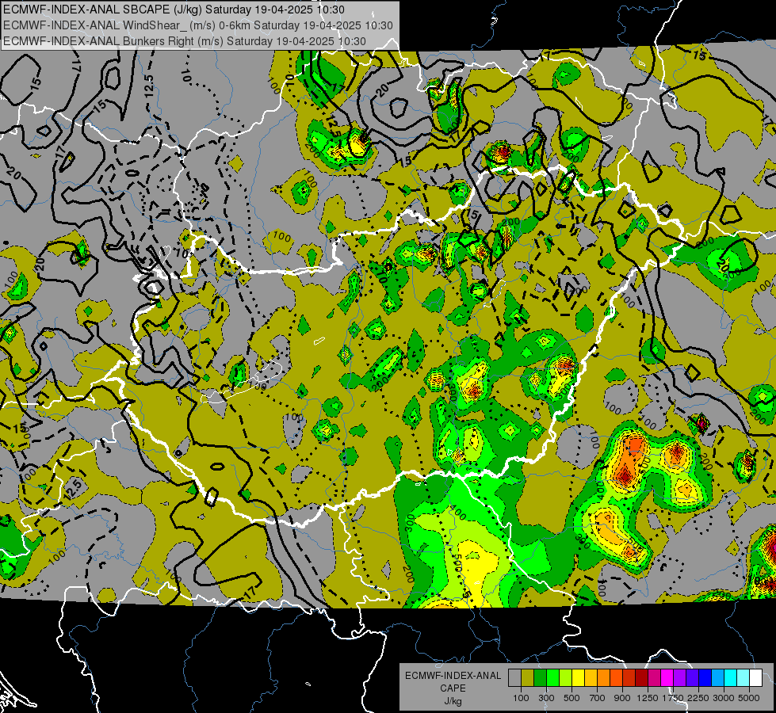Click the SBCAPE title line
Image resolution: width=776 pixels, height=713 pixels.
(174, 10)
